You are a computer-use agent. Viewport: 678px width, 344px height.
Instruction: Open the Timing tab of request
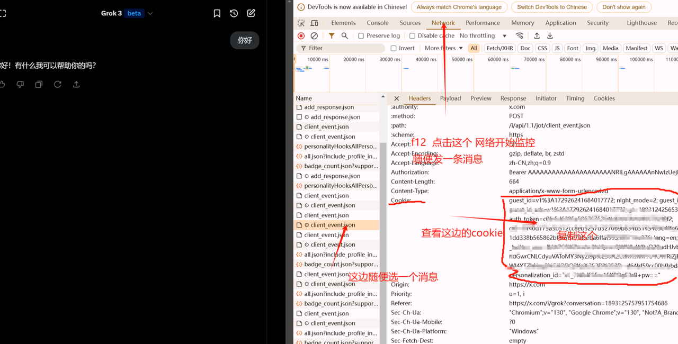click(575, 98)
